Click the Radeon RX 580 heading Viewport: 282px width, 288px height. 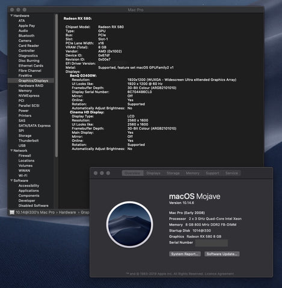point(78,19)
